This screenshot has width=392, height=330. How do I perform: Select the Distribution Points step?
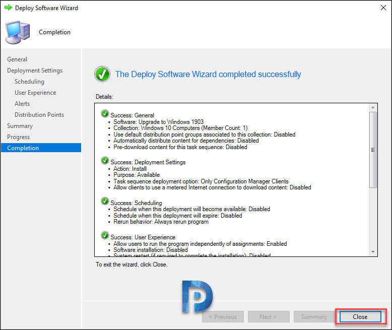(x=39, y=115)
